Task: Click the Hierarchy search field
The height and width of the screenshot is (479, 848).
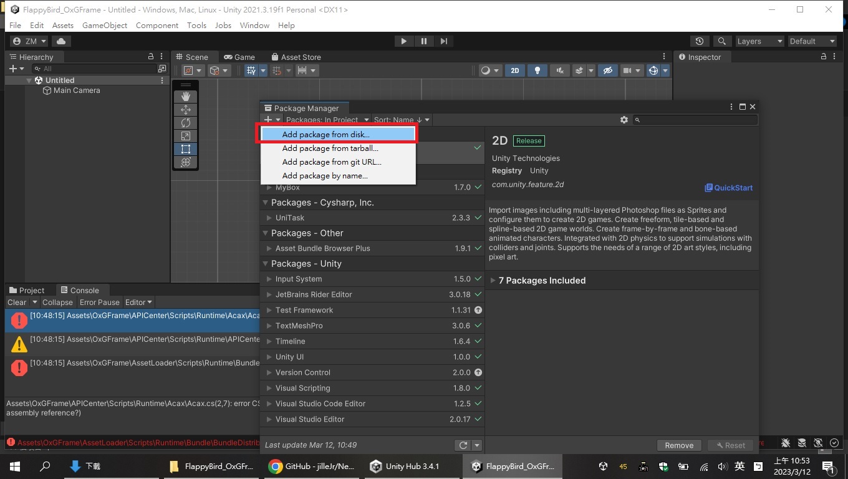Action: click(x=95, y=69)
